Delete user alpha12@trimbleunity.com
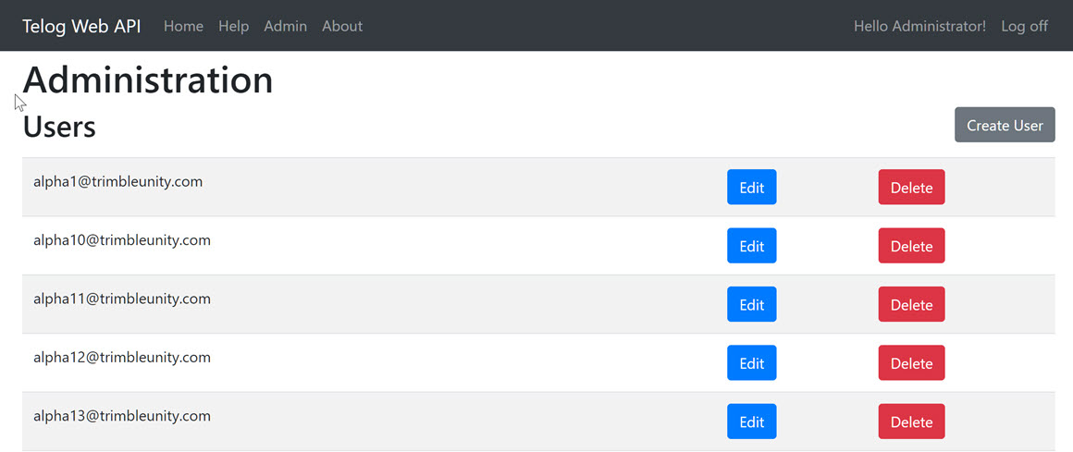 click(x=911, y=363)
